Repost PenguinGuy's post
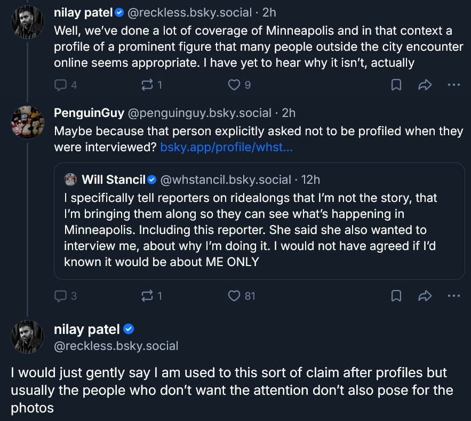The image size is (471, 421). pos(148,295)
